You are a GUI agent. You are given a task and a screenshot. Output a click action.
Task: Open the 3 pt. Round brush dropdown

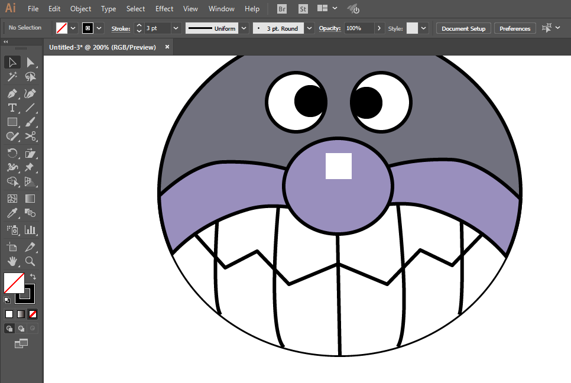tap(310, 28)
